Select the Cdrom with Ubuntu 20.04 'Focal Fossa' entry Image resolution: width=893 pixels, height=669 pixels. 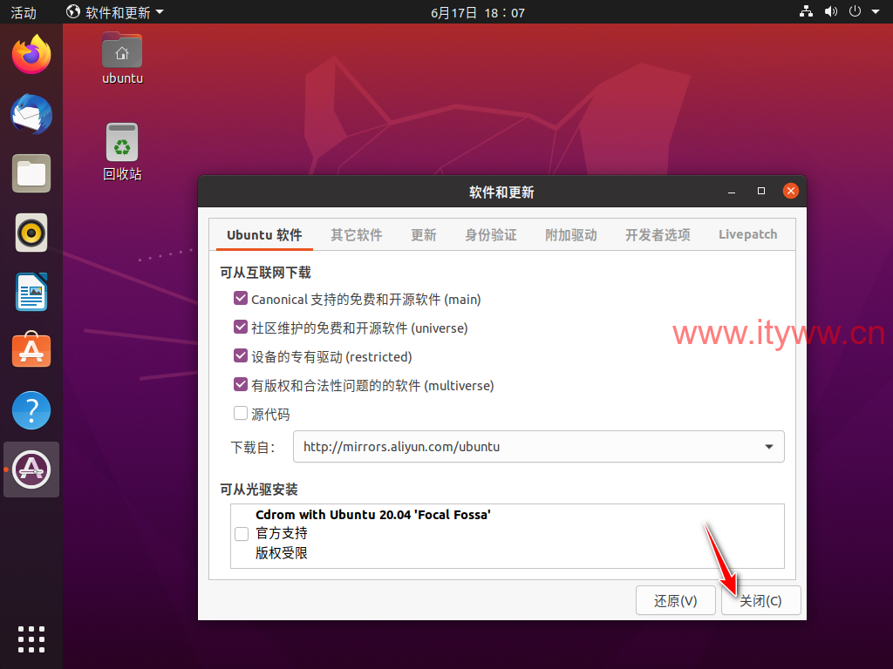click(x=508, y=535)
